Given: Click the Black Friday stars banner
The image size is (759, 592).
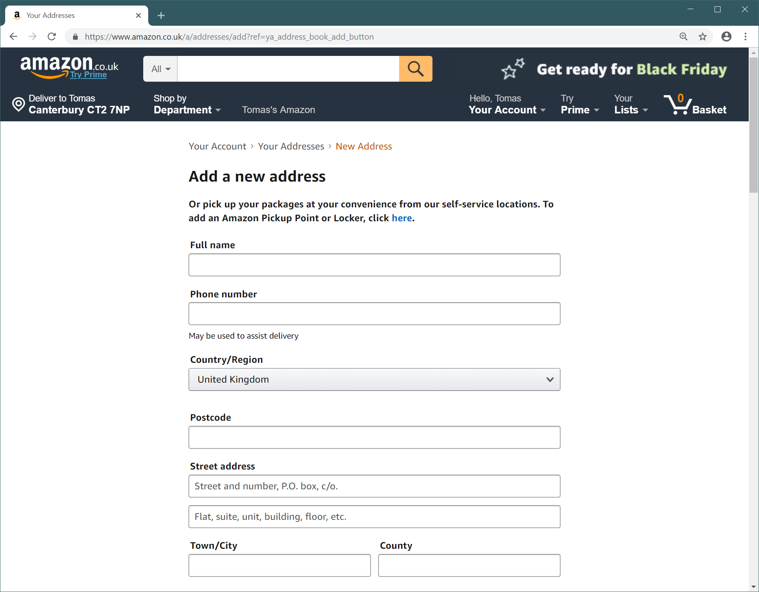Looking at the screenshot, I should coord(613,69).
